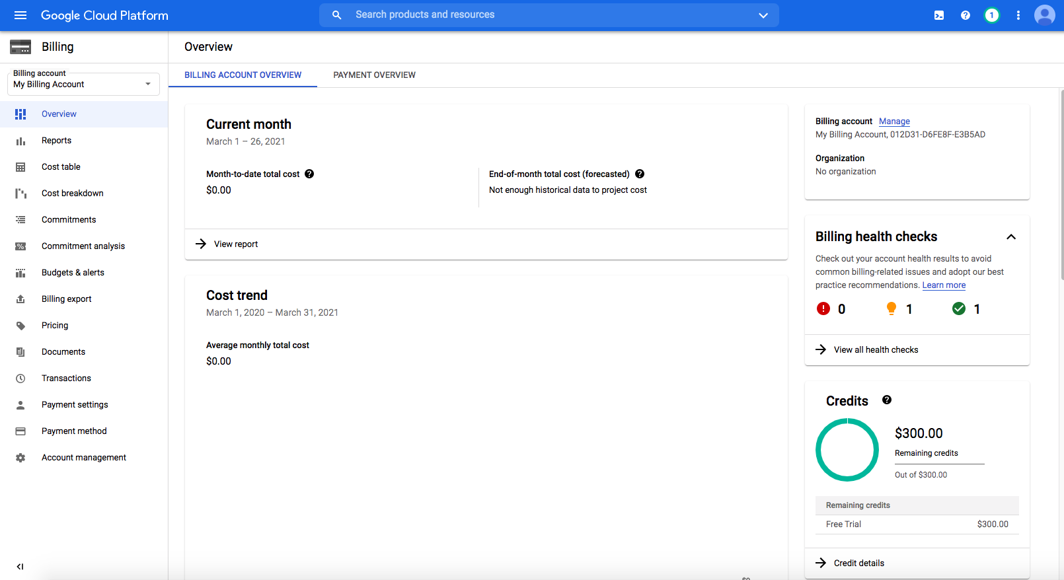Open Budgets & alerts in the sidebar
Screen dimensions: 1064x580
[84, 273]
